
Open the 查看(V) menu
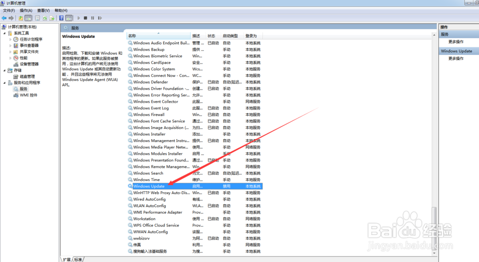[44, 11]
